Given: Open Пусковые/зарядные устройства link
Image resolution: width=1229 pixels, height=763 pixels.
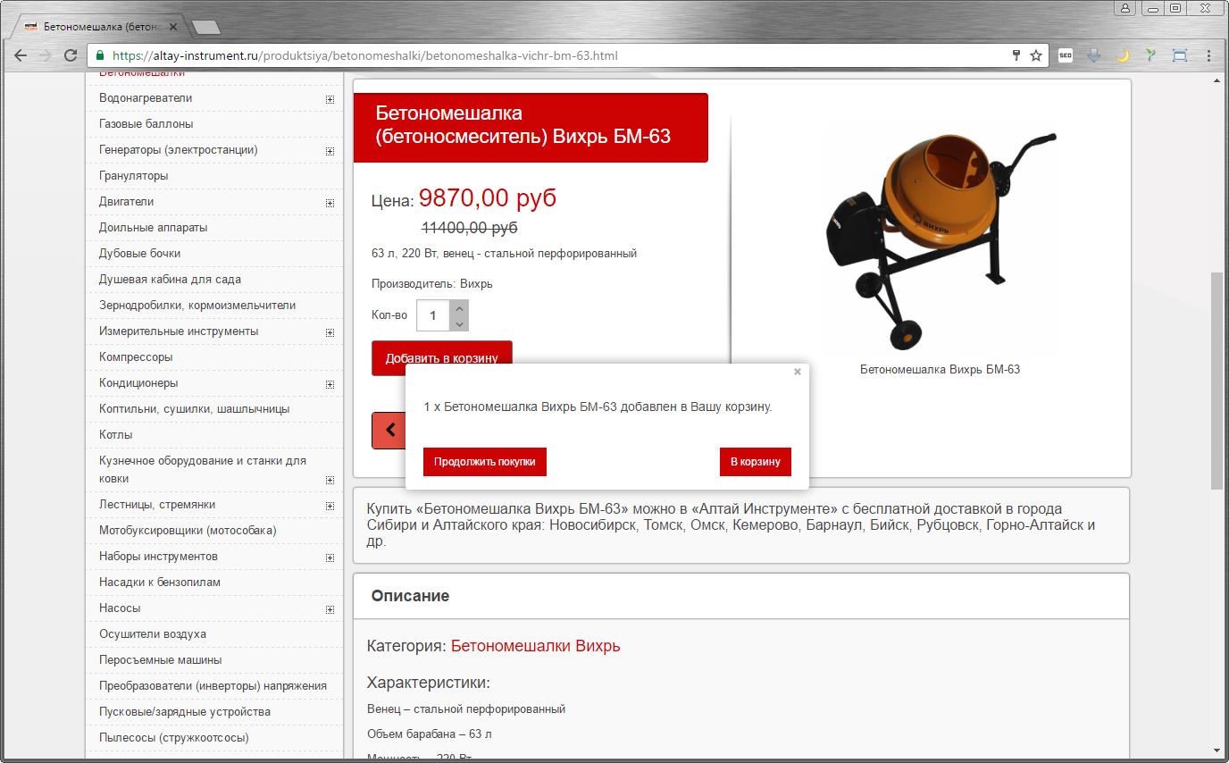Looking at the screenshot, I should [x=185, y=712].
